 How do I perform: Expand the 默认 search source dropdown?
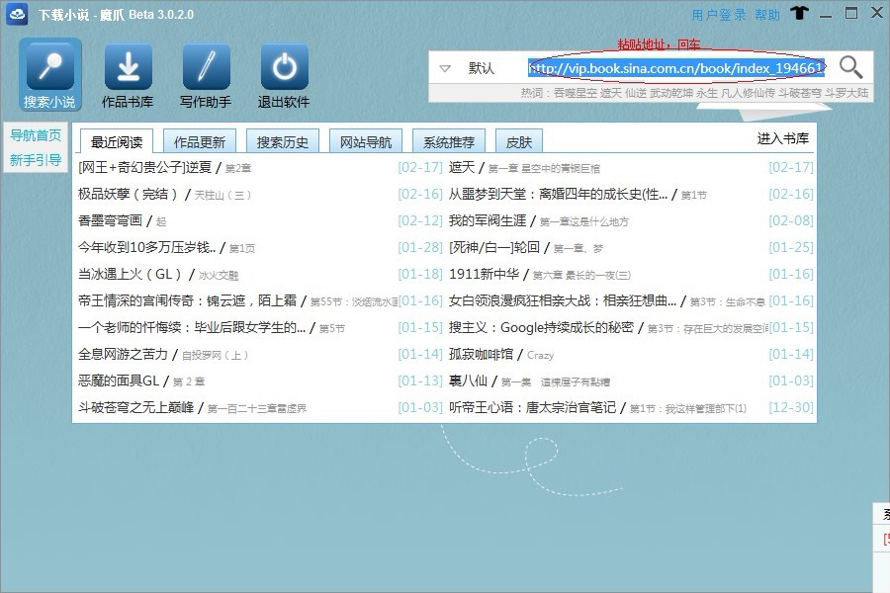(x=445, y=68)
